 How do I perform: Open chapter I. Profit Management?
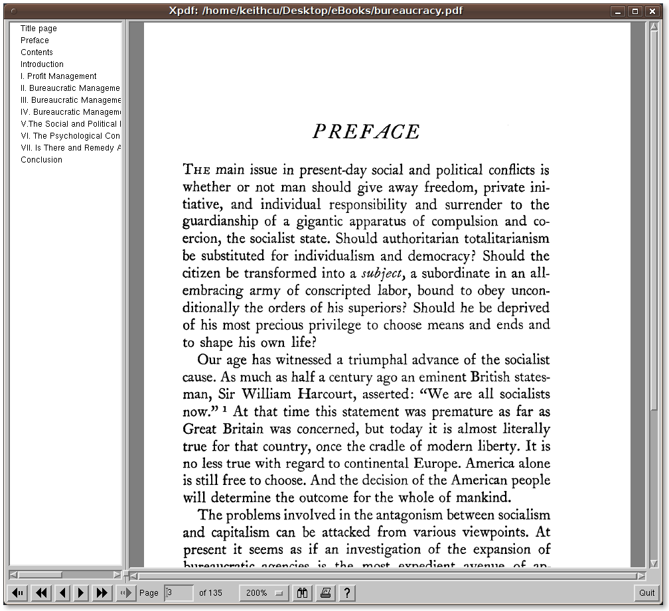tap(58, 76)
